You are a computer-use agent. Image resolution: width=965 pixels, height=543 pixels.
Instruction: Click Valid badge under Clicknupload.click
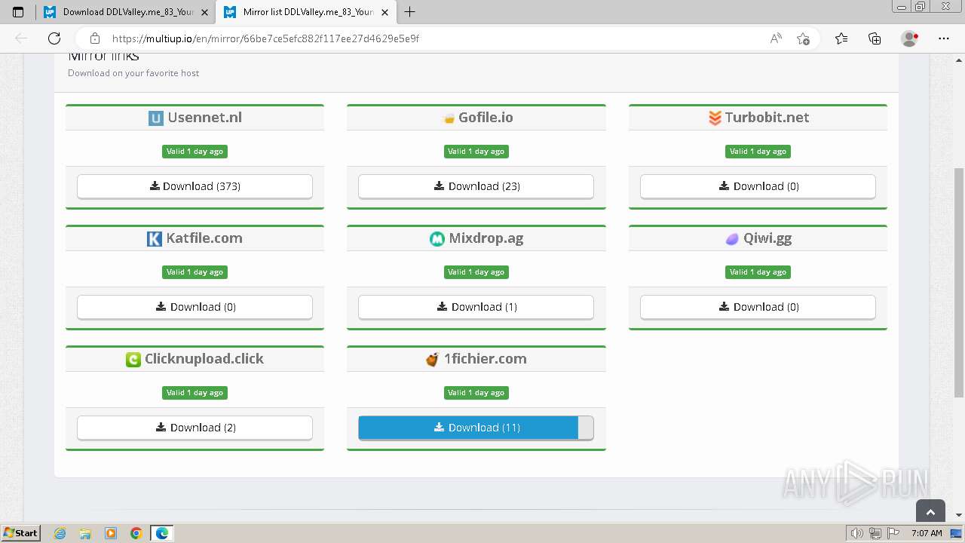coord(195,393)
